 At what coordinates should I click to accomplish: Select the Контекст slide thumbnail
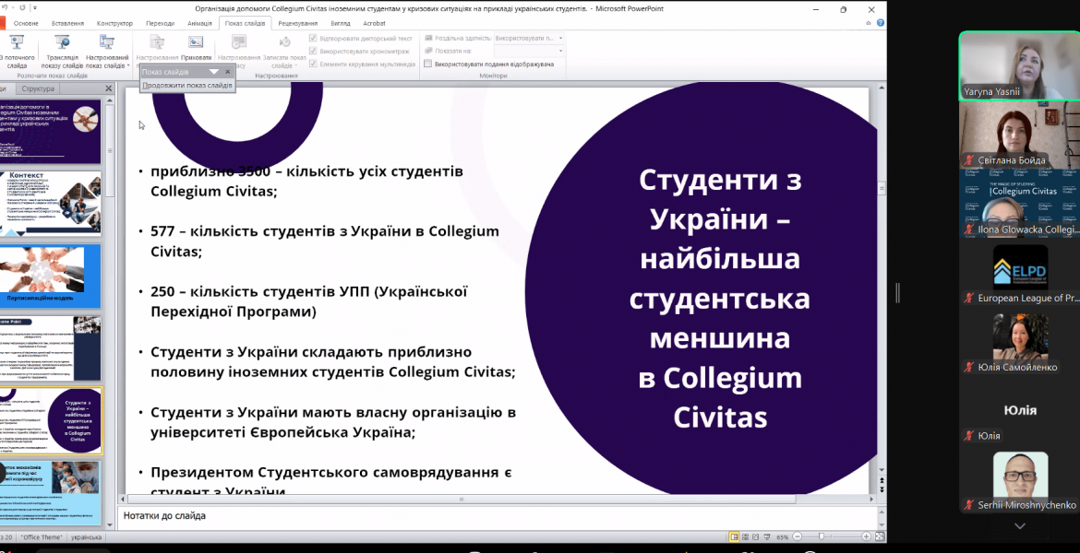(50, 204)
